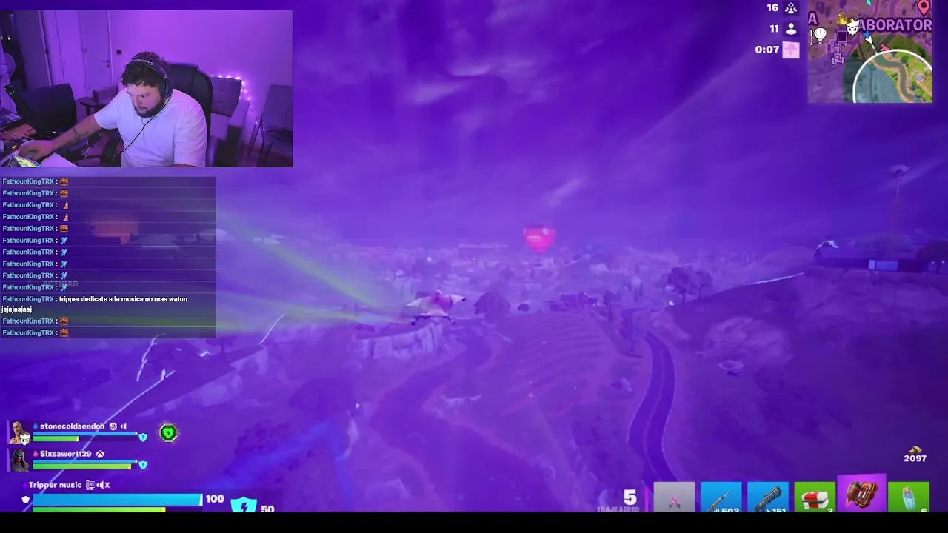The width and height of the screenshot is (948, 533).
Task: Click shield badge at end of Sixsawer1129's bar
Action: click(143, 465)
